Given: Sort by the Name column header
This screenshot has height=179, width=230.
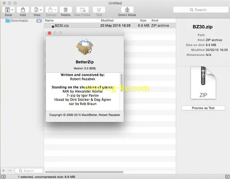Looking at the screenshot, I should click(49, 20).
